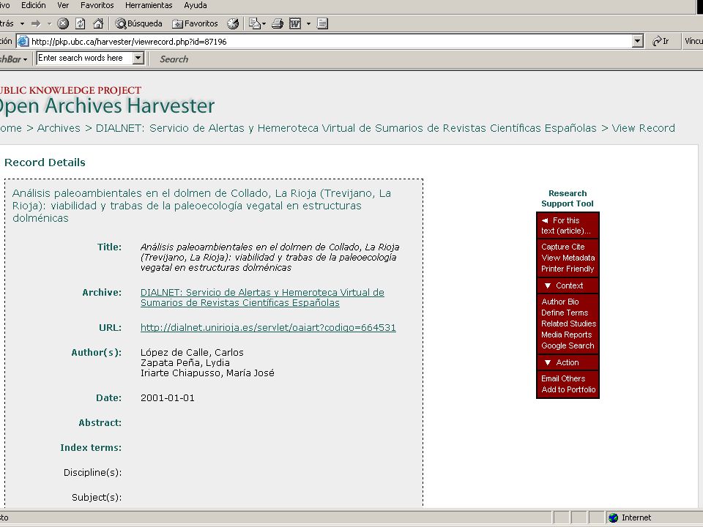Click the History clock icon

233,23
